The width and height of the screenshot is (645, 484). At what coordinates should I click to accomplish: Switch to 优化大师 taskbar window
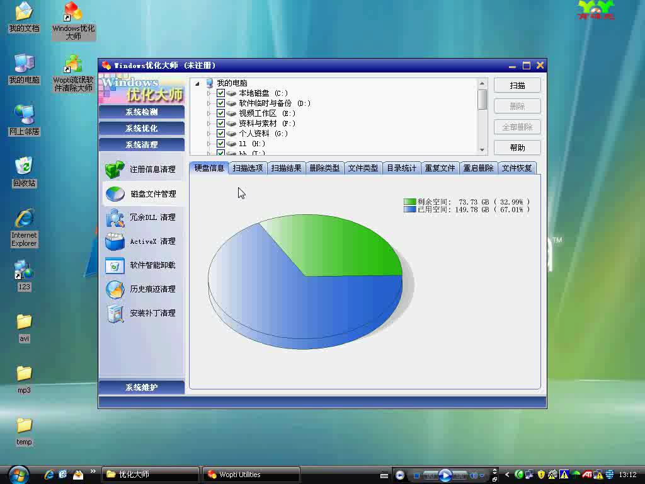point(150,475)
